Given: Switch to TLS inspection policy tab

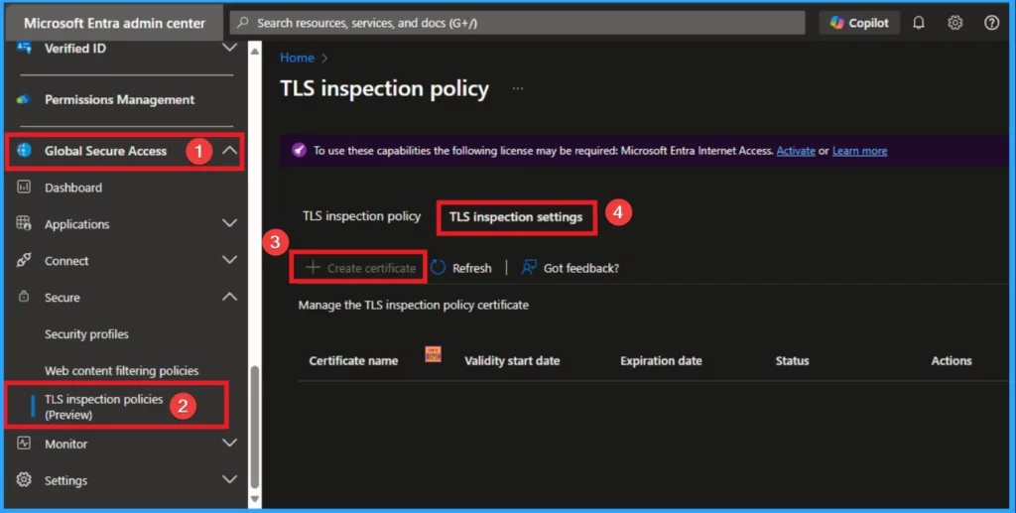Looking at the screenshot, I should [361, 216].
